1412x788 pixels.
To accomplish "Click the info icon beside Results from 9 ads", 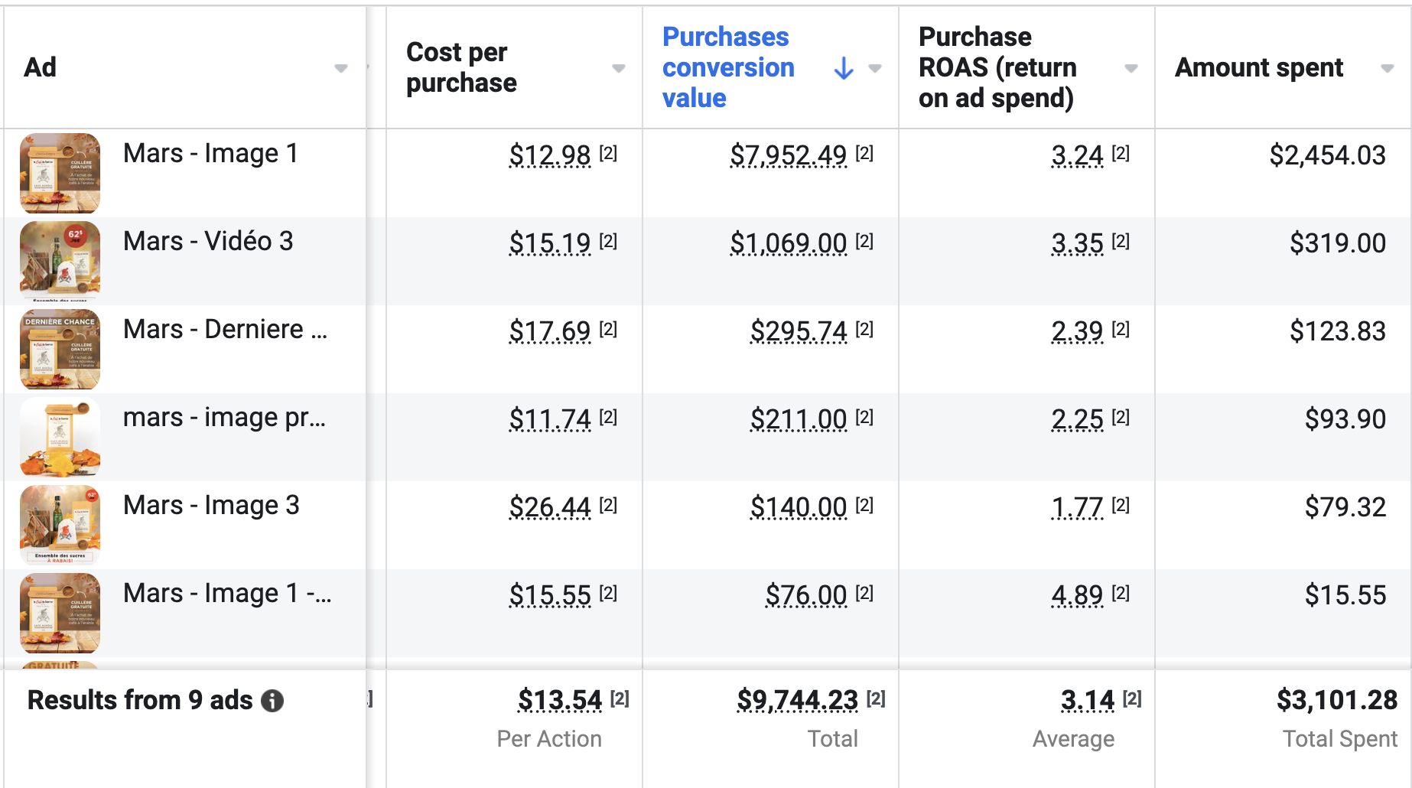I will (272, 701).
